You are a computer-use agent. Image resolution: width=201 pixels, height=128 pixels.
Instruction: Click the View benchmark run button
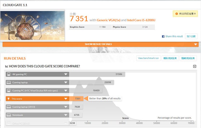(148, 58)
